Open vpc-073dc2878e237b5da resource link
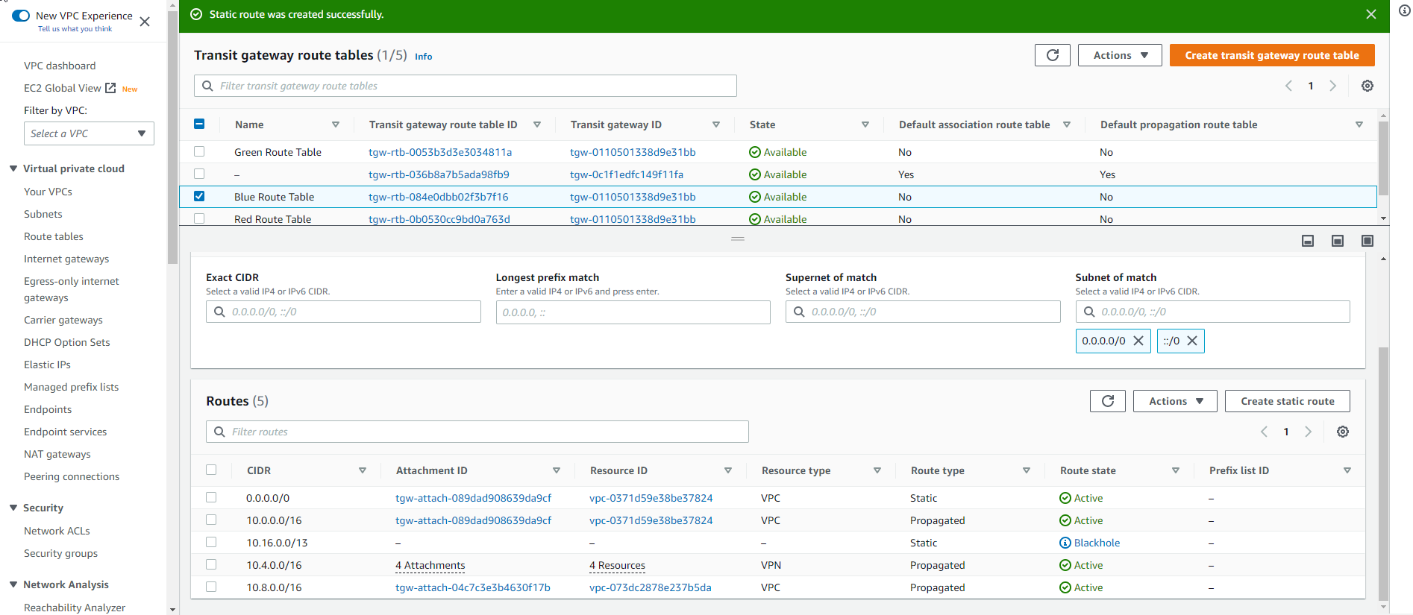1413x615 pixels. [651, 587]
